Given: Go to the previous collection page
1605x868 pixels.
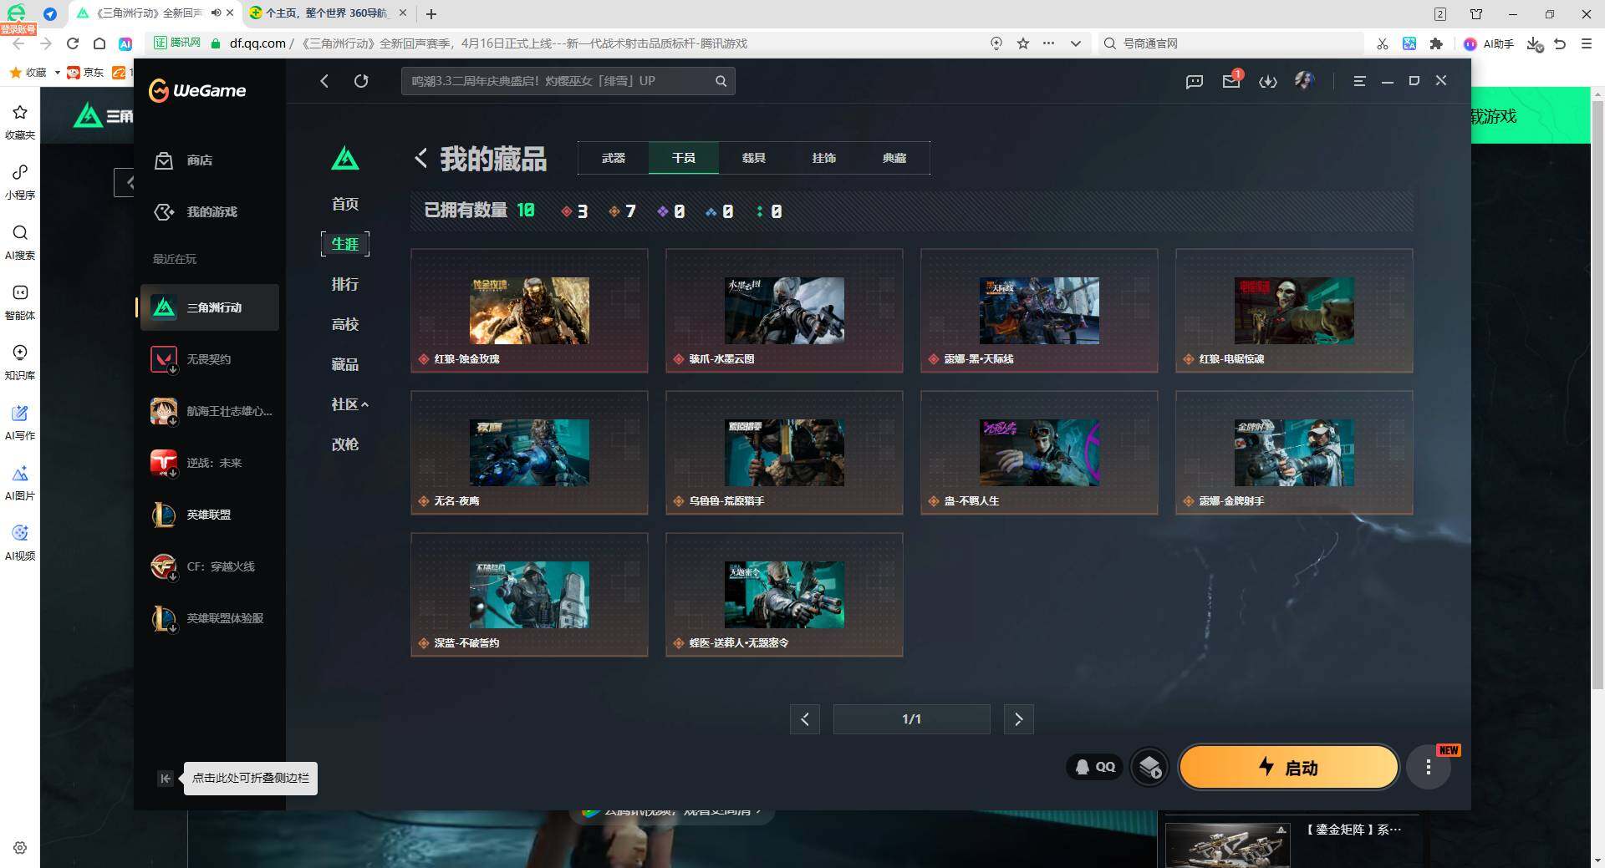Looking at the screenshot, I should click(805, 719).
